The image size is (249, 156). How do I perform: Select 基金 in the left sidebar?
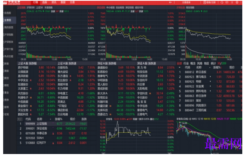pyautogui.click(x=6, y=93)
